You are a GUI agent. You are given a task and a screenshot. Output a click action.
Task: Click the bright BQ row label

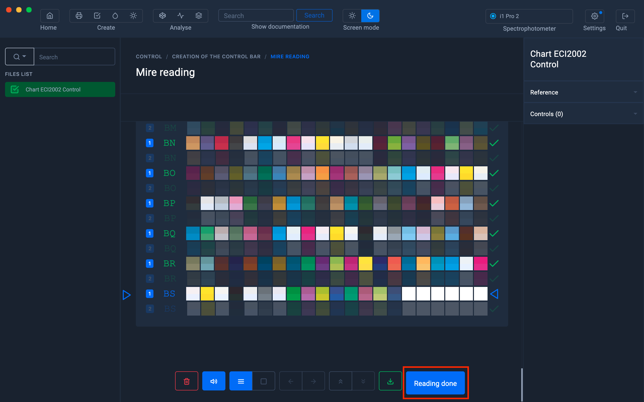click(169, 233)
